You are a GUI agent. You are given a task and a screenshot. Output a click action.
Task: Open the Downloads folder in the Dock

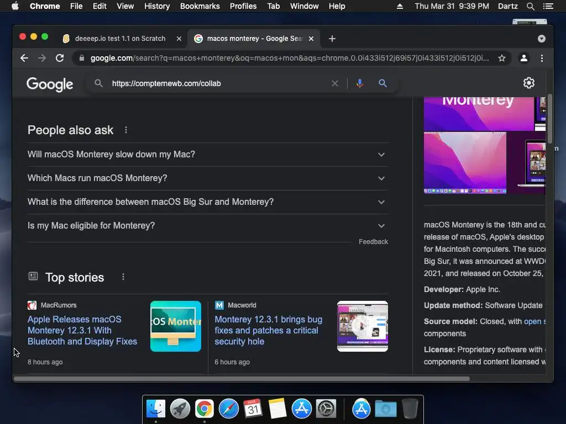tap(385, 409)
